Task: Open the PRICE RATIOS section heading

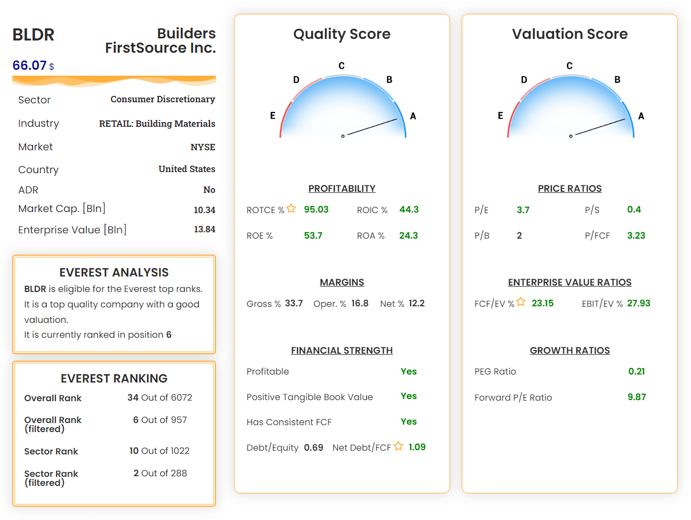Action: [x=569, y=189]
